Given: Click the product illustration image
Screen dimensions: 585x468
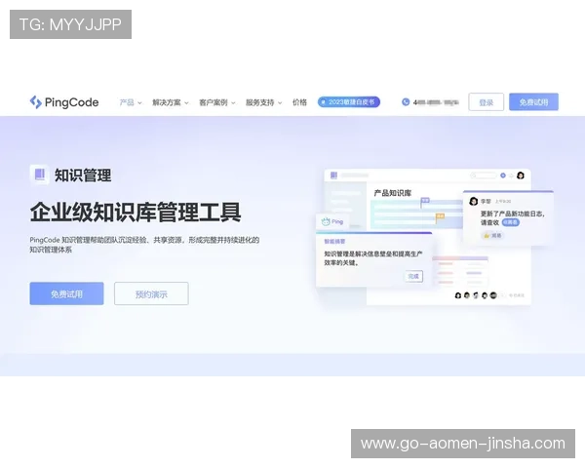Looking at the screenshot, I should tap(434, 237).
